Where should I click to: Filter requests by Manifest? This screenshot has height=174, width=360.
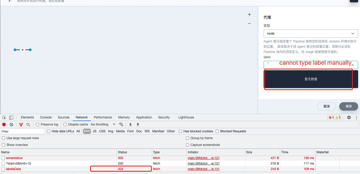coord(158,131)
